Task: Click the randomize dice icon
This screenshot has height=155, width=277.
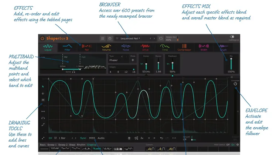Action: coord(136,138)
